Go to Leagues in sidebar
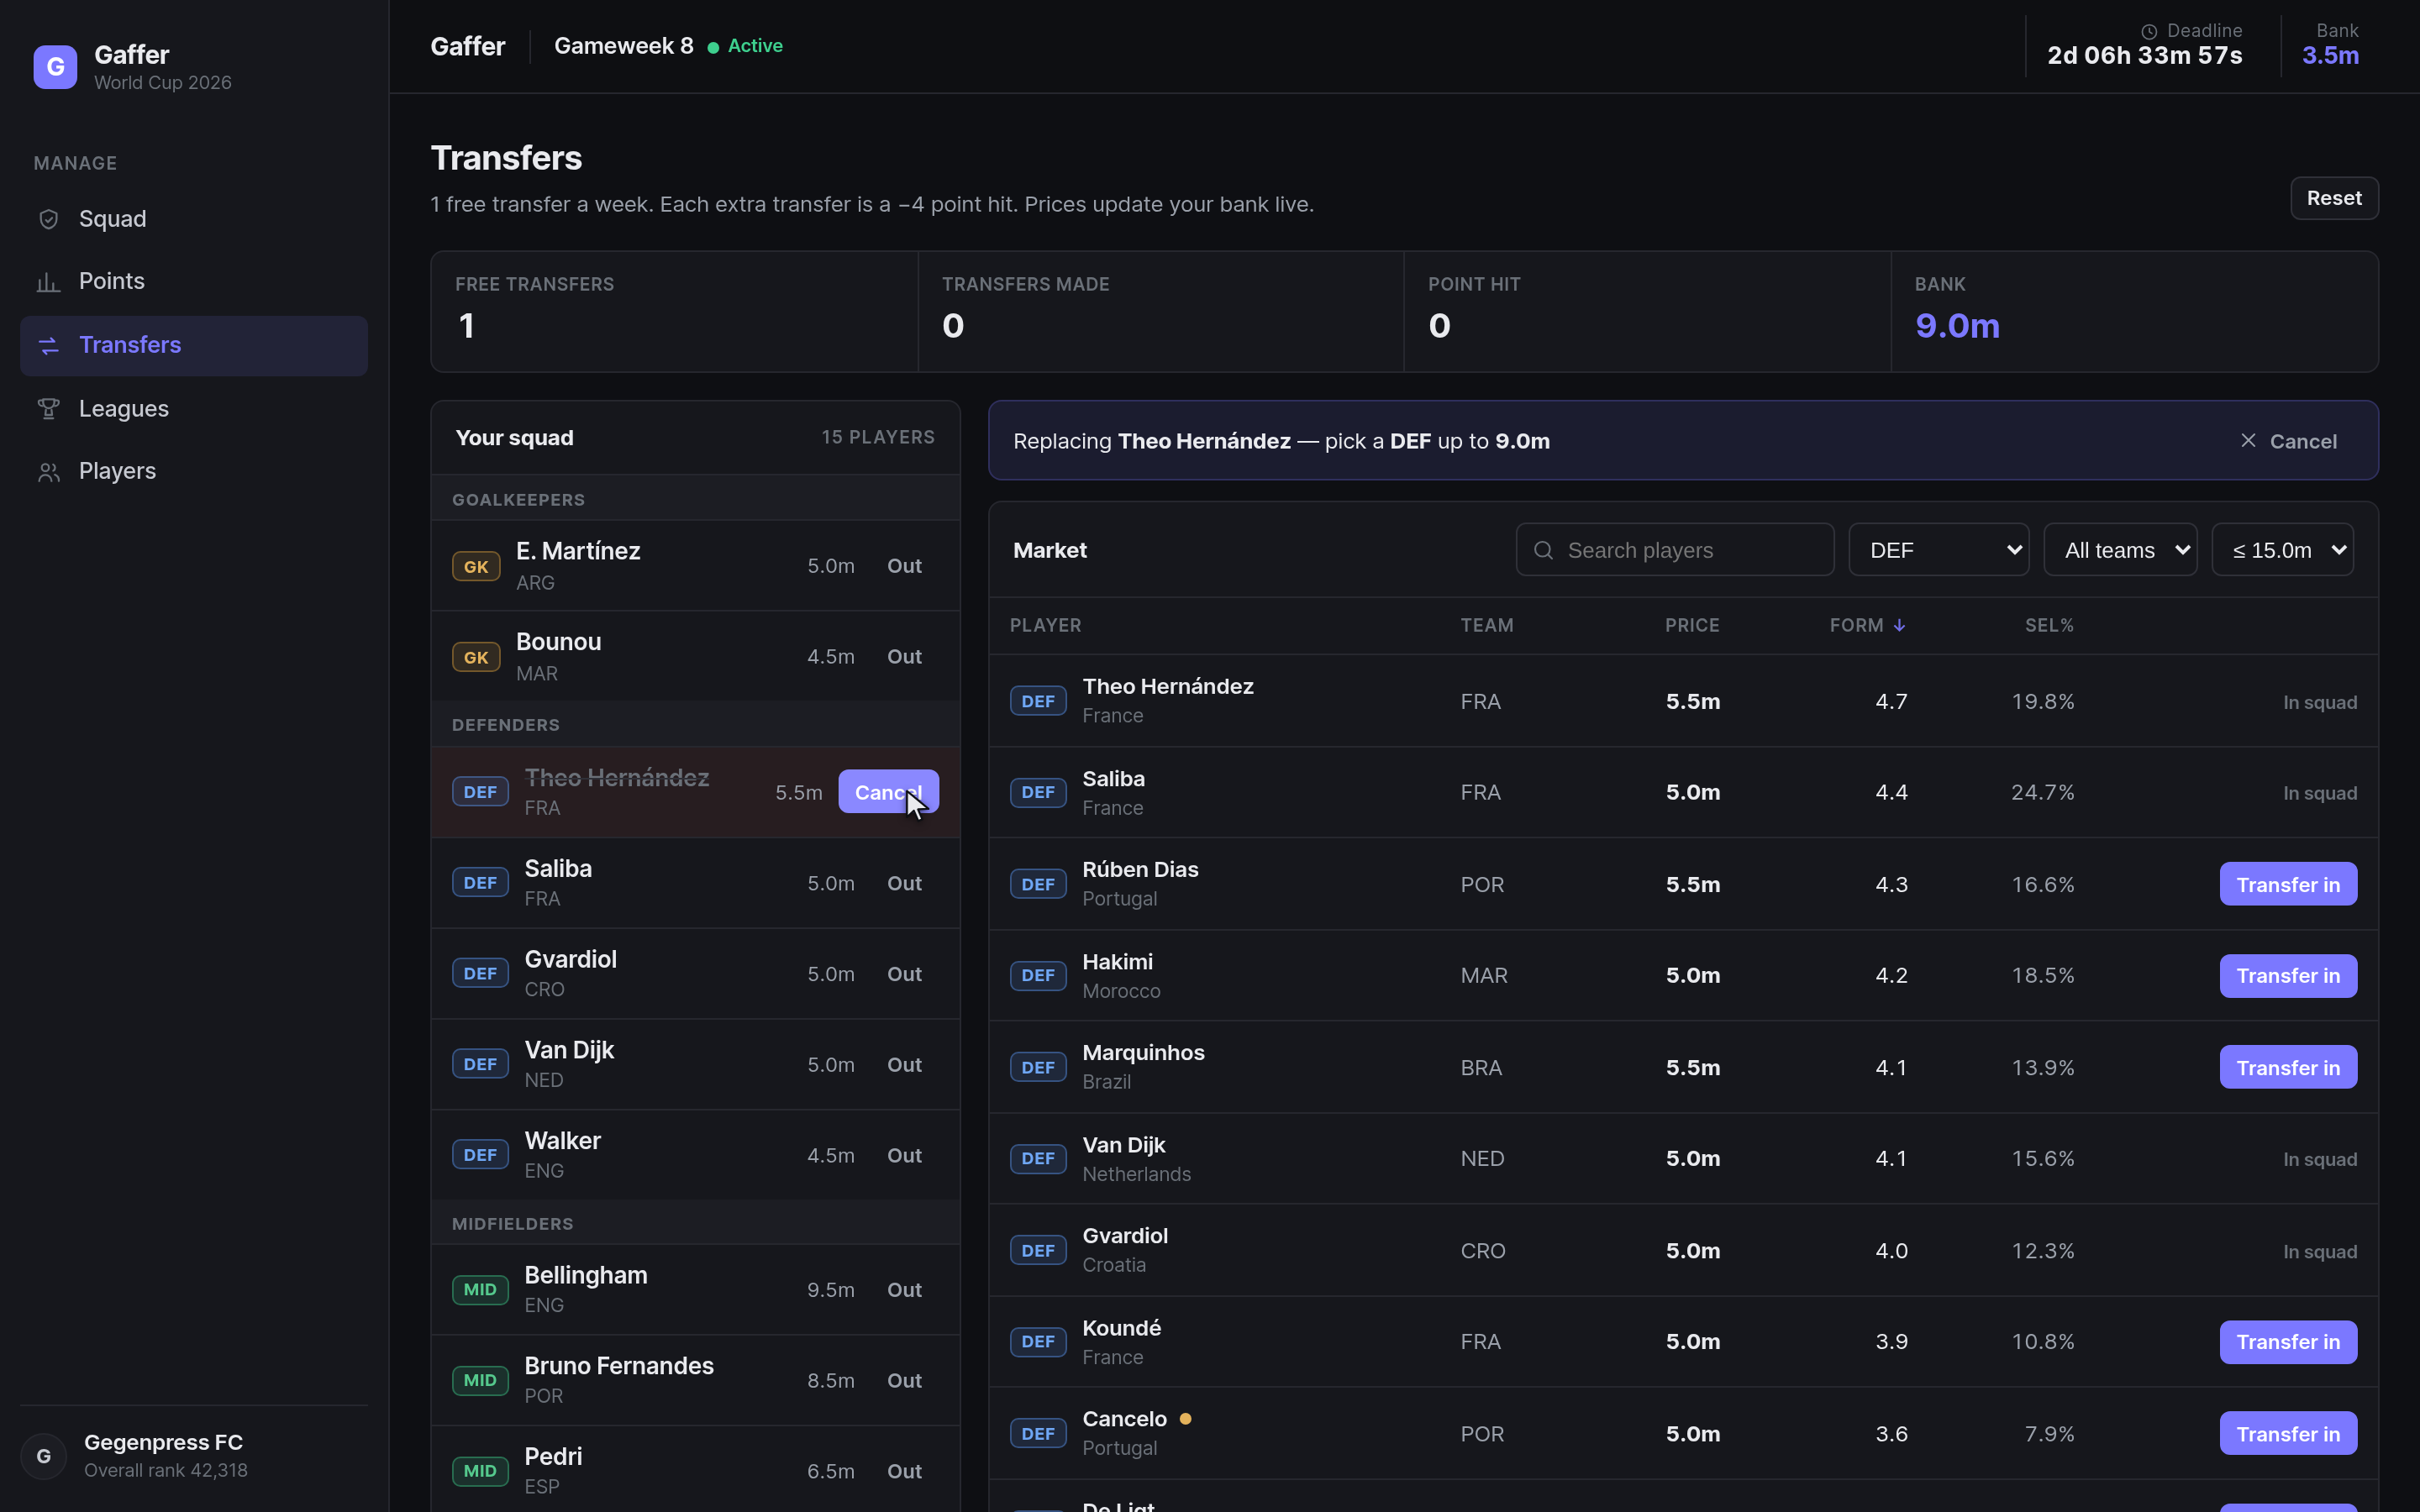Image resolution: width=2420 pixels, height=1512 pixels. (194, 409)
